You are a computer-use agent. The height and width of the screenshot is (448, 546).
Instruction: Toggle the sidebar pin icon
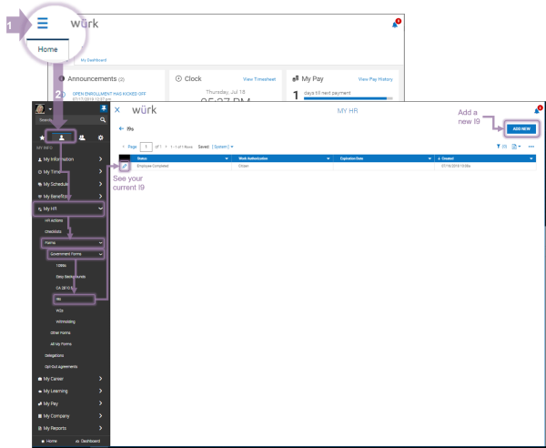[104, 108]
